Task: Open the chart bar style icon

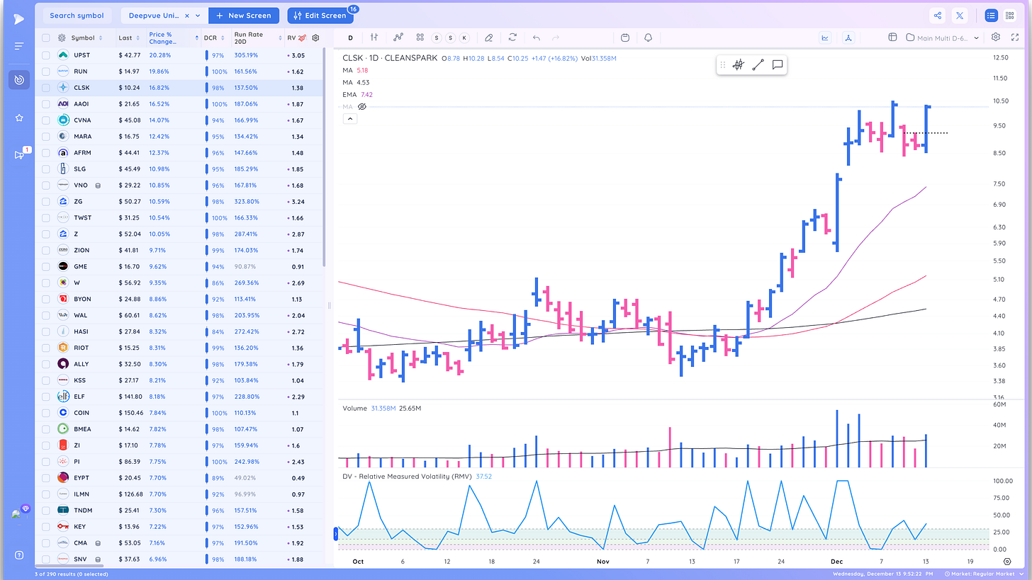Action: 374,38
